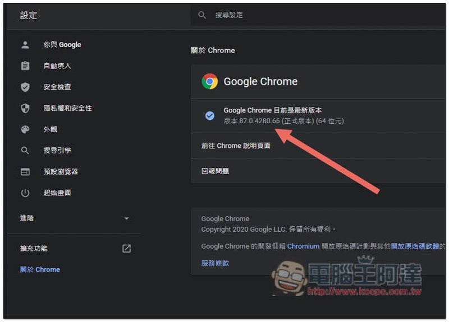Select 關於 Chrome in the sidebar

40,269
